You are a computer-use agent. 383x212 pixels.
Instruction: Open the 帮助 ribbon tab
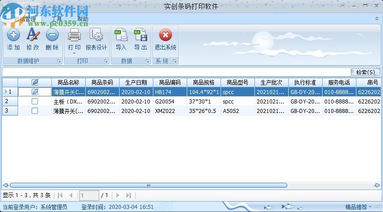click(x=83, y=19)
